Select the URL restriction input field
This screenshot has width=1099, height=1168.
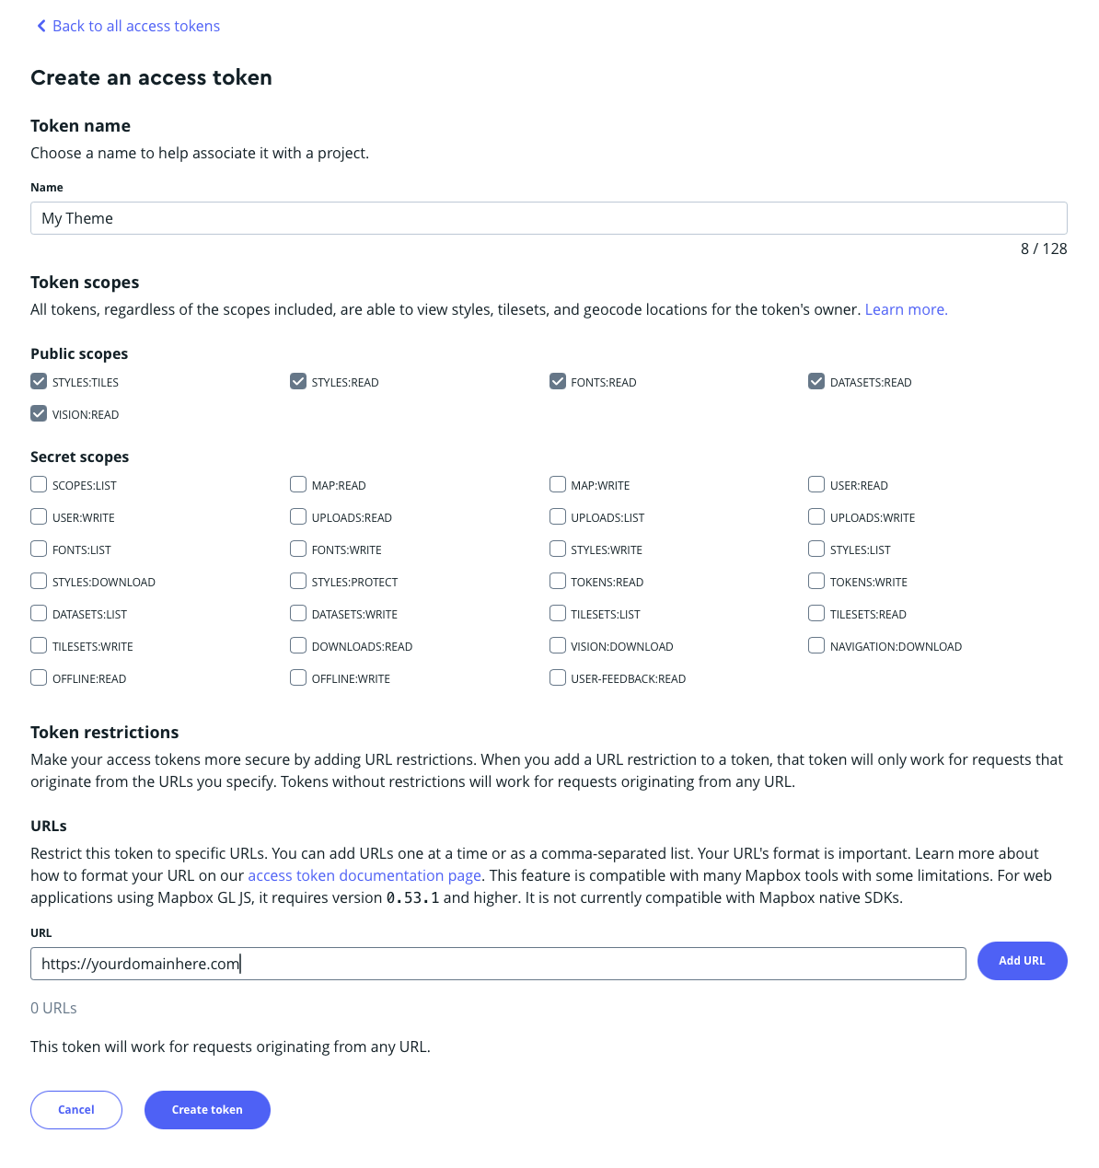click(x=498, y=964)
